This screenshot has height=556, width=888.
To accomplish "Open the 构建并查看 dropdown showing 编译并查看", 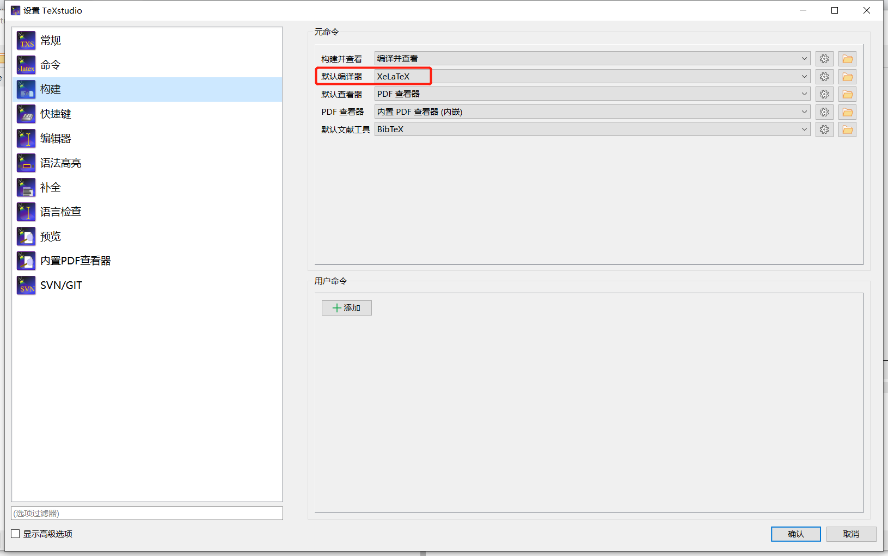I will tap(592, 59).
